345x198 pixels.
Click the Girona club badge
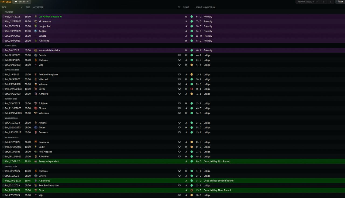pos(36,108)
